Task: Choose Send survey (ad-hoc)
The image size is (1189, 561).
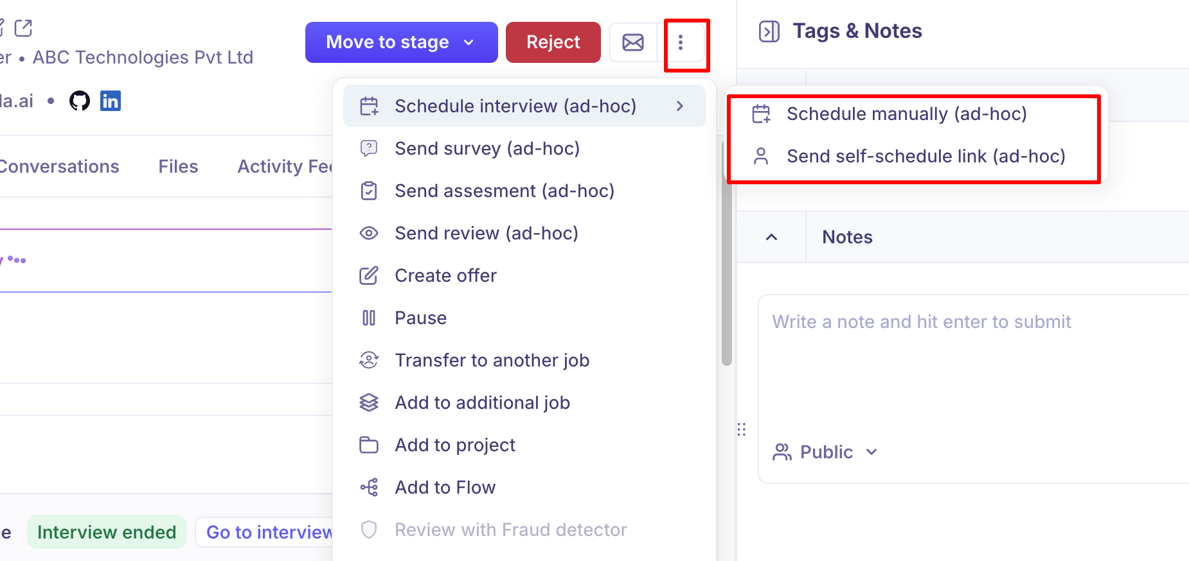Action: tap(524, 148)
